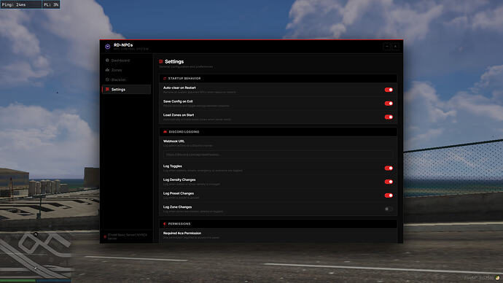Click the Required Ace Permission label
Screen dimensions: 503x283
click(x=182, y=233)
